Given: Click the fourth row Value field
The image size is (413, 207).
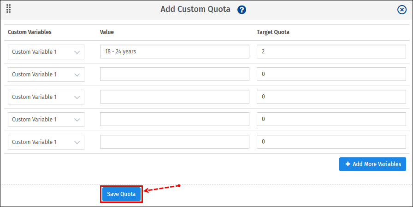Looking at the screenshot, I should [x=174, y=120].
